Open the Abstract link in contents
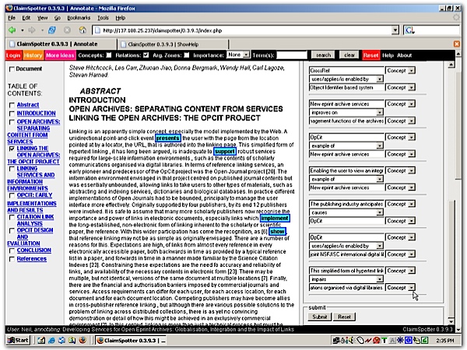 click(28, 105)
